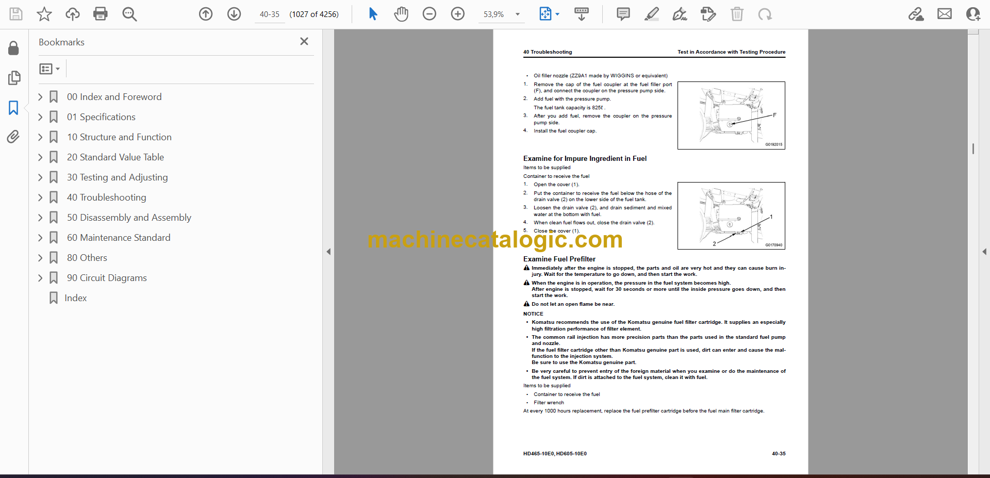Jump to 80 Others bookmark

[x=87, y=258]
